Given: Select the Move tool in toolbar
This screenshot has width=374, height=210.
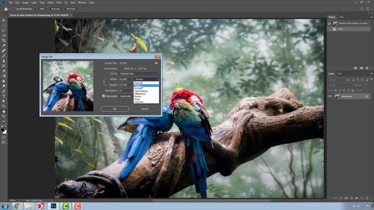Looking at the screenshot, I should (4, 20).
